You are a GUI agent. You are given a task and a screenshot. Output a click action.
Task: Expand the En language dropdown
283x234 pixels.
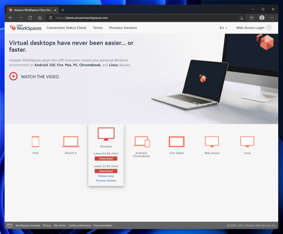coord(224,28)
